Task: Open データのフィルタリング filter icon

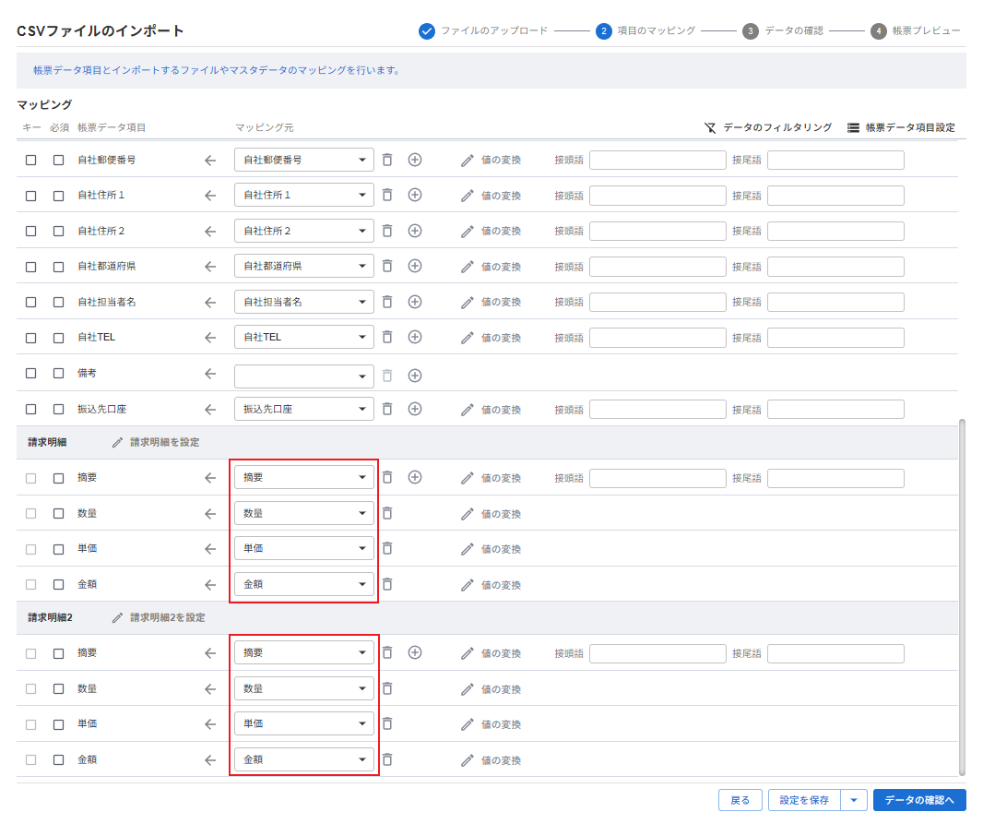Action: click(710, 127)
